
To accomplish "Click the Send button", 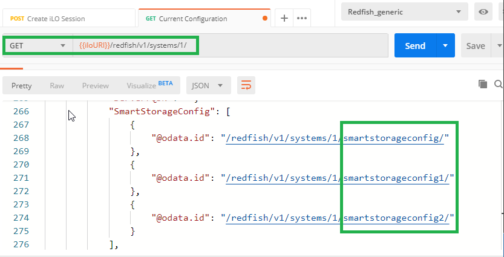I will tap(415, 45).
